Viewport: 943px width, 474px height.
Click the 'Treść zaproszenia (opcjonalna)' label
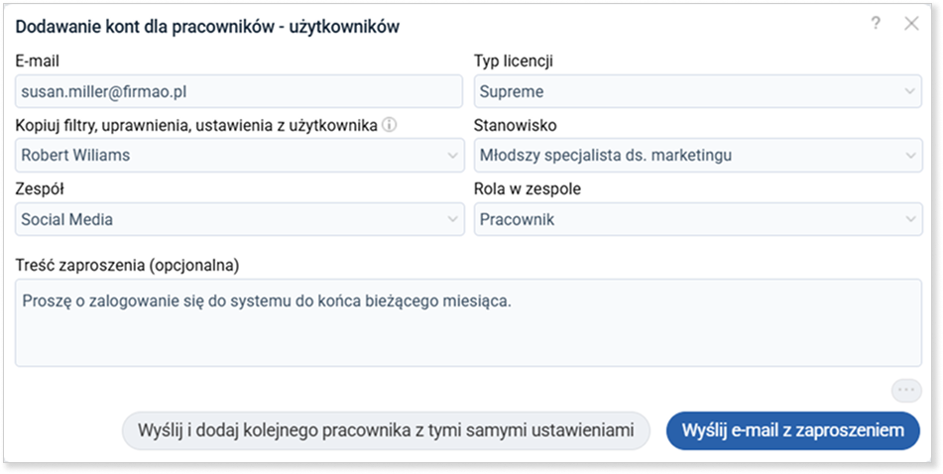(x=127, y=266)
